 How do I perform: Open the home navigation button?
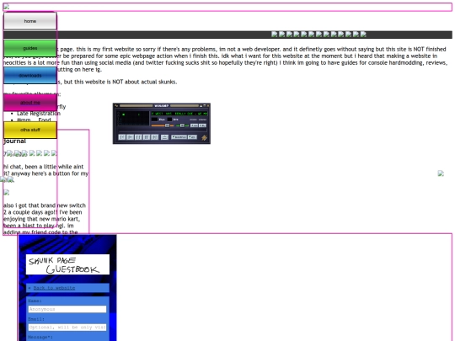pyautogui.click(x=30, y=21)
